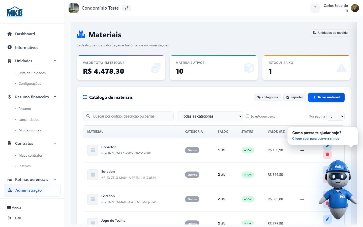Click the Contratos document icon

(x=10, y=143)
